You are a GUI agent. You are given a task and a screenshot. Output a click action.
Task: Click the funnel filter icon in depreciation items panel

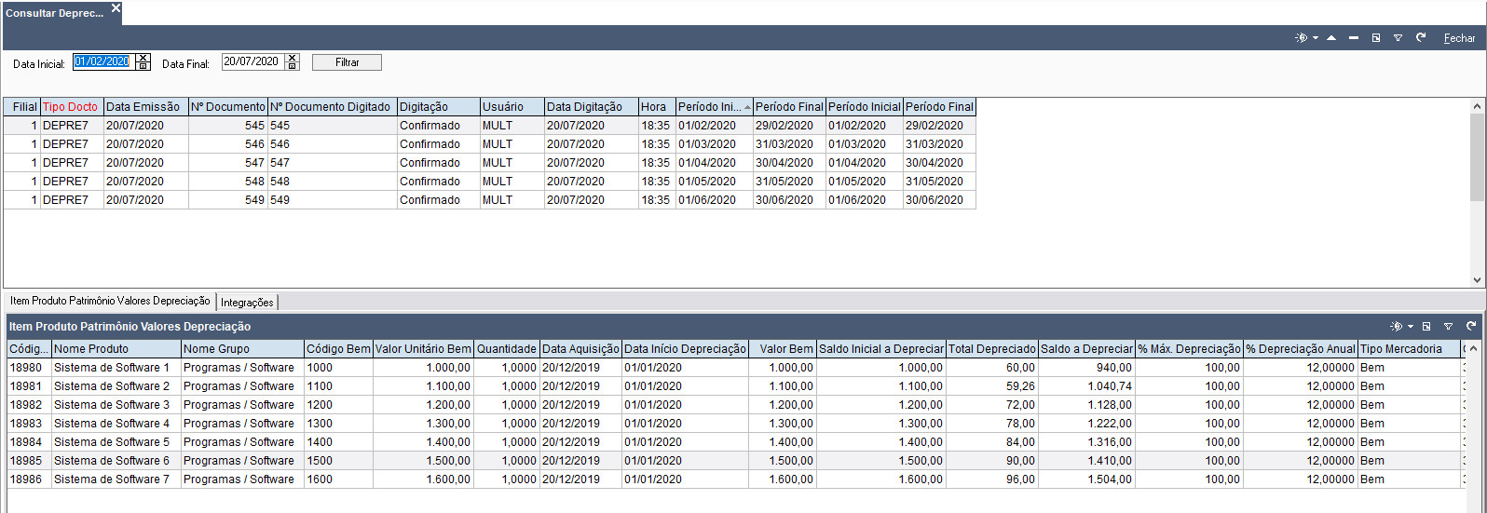click(1448, 327)
